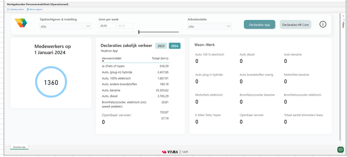Viewport: 347px width, 157px height.
Task: Click the Auto, andere brandstoffen row
Action: 136,84
